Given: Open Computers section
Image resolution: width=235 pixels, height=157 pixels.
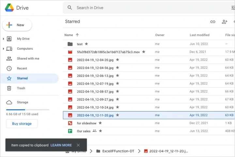Looking at the screenshot, I should click(25, 49).
